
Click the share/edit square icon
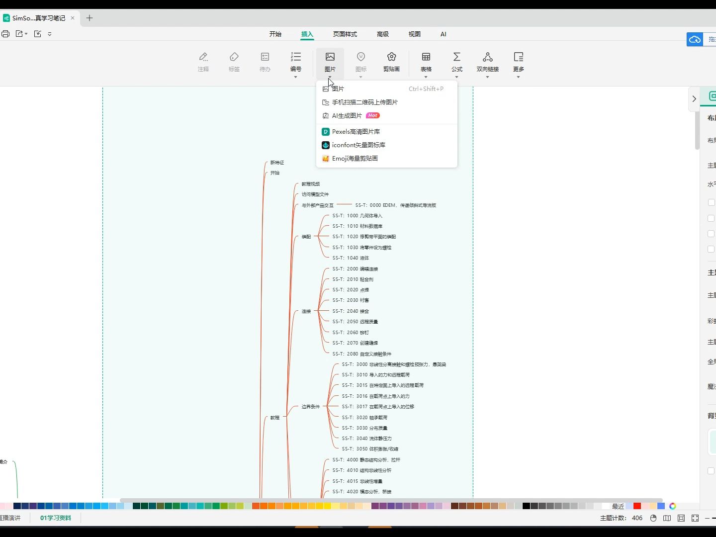point(38,34)
